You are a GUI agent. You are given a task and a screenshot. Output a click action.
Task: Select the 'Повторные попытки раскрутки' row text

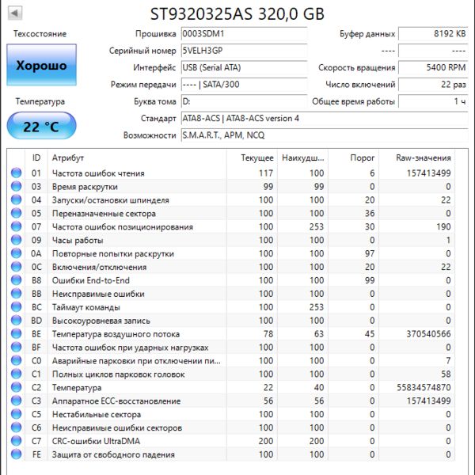pos(113,254)
